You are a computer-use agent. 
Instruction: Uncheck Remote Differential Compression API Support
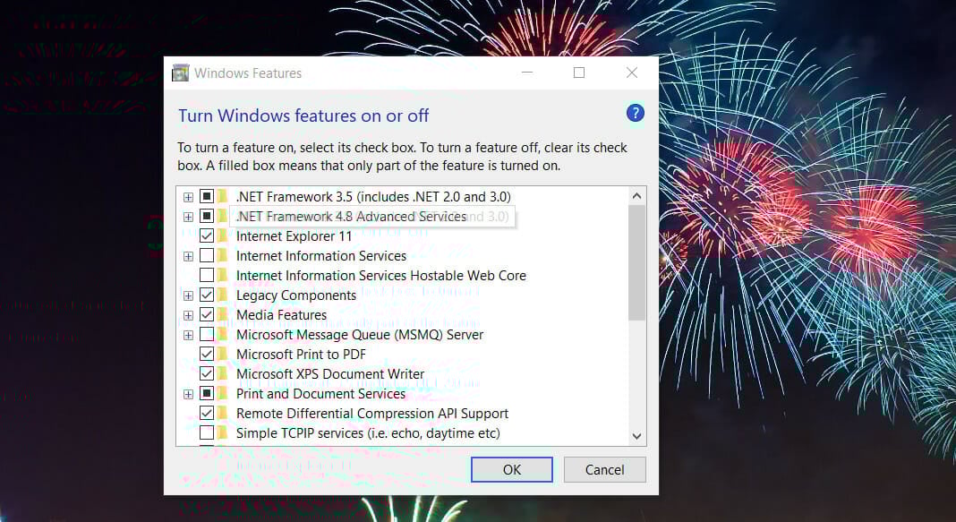click(207, 413)
